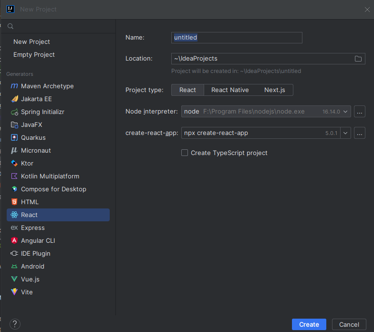Image resolution: width=374 pixels, height=332 pixels.
Task: Click the Vue.js logo icon
Action: (x=14, y=279)
